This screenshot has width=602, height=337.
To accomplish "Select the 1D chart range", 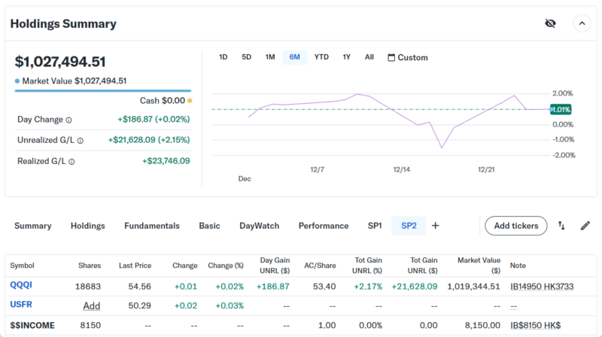I will pos(223,57).
